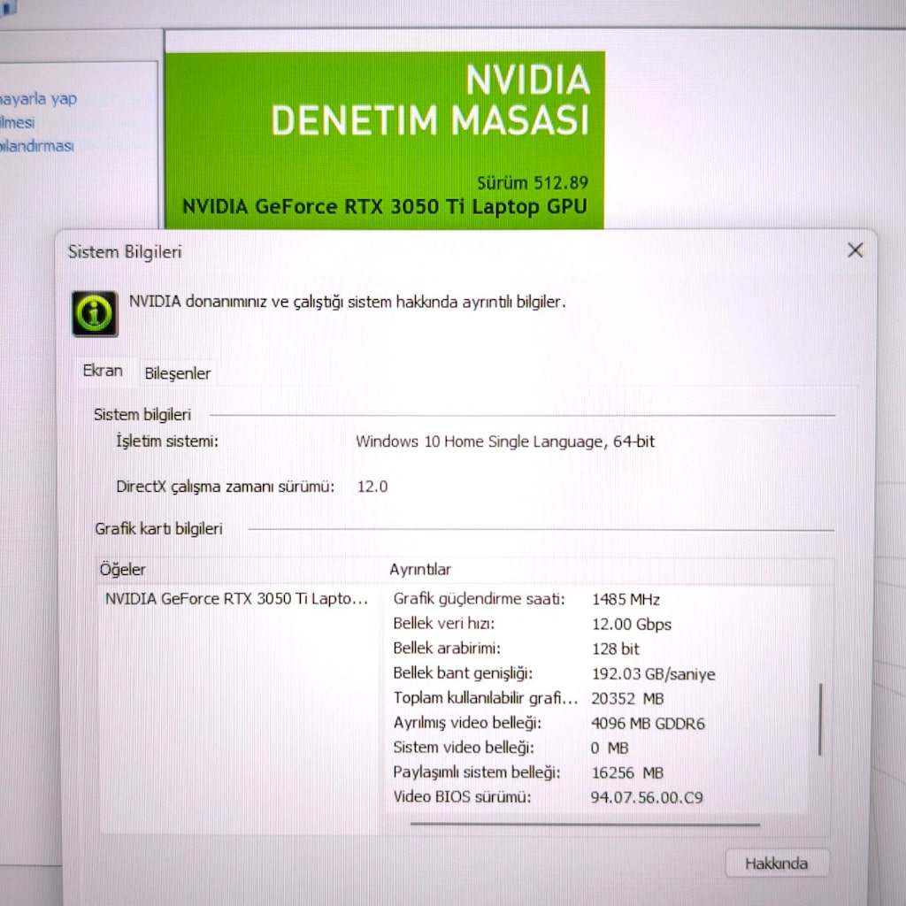The image size is (906, 906).
Task: Close the Sistem Bilgileri dialog
Action: (x=856, y=250)
